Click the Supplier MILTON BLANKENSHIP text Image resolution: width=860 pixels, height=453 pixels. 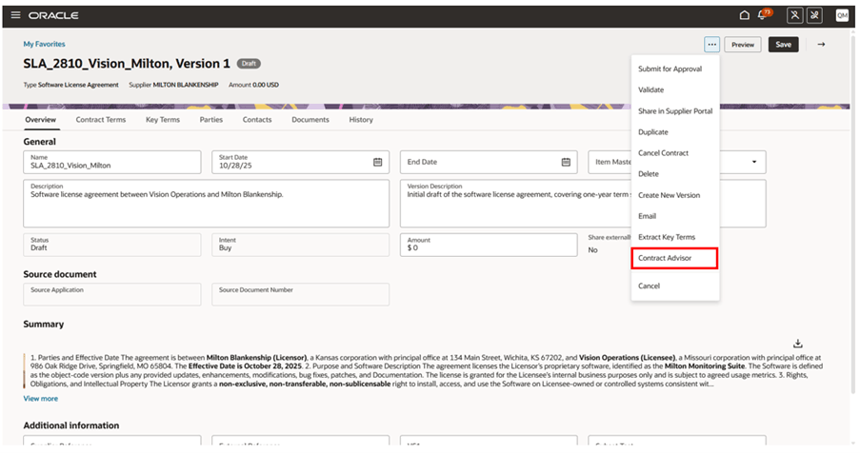[173, 85]
